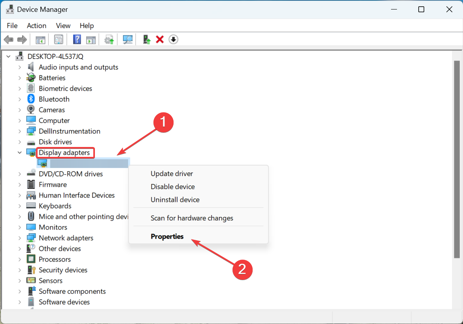463x324 pixels.
Task: Click the Properties sheet toolbar icon
Action: (59, 39)
